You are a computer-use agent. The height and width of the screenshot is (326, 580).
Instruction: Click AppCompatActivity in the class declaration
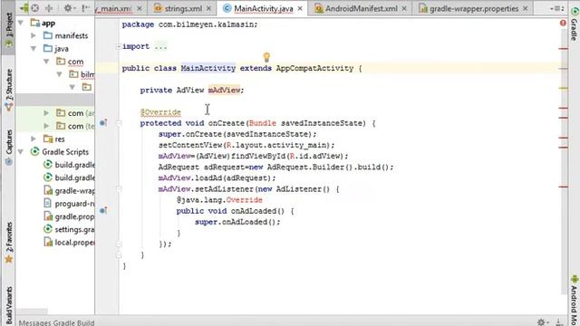(x=314, y=69)
